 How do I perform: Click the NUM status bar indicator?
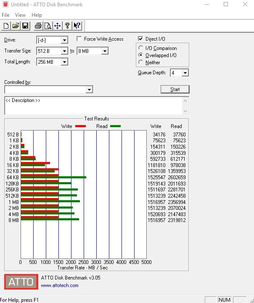(x=225, y=300)
